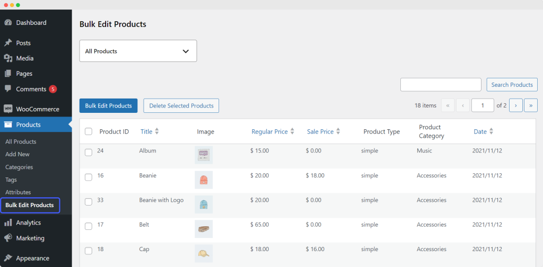Click the Comments speech bubble icon
Screen dimensions: 543x267
coord(8,89)
